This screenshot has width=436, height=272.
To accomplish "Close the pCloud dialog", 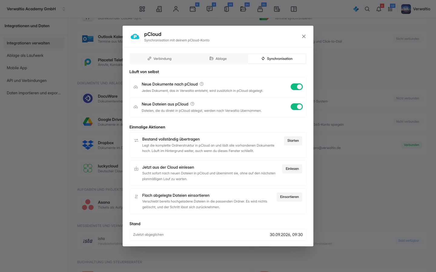I will 304,36.
